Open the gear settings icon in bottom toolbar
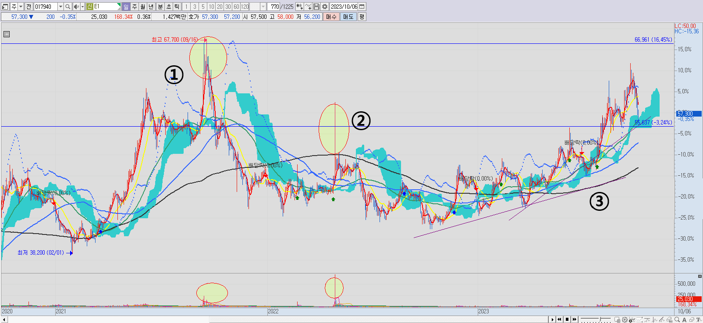The width and height of the screenshot is (703, 323). click(625, 319)
